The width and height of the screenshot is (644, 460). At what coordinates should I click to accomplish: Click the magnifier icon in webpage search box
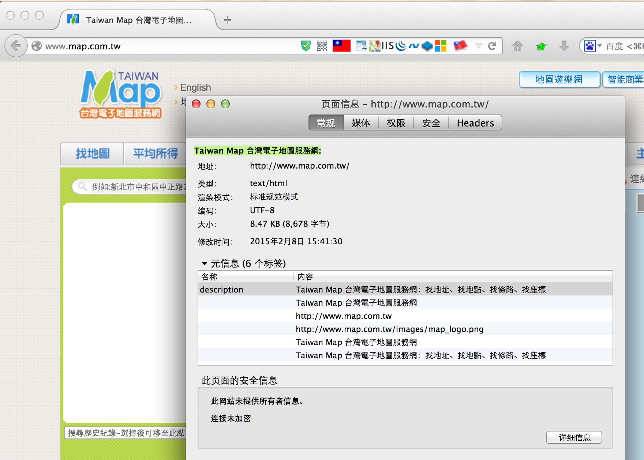pyautogui.click(x=83, y=186)
